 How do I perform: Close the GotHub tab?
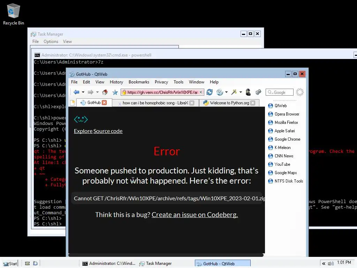click(104, 103)
